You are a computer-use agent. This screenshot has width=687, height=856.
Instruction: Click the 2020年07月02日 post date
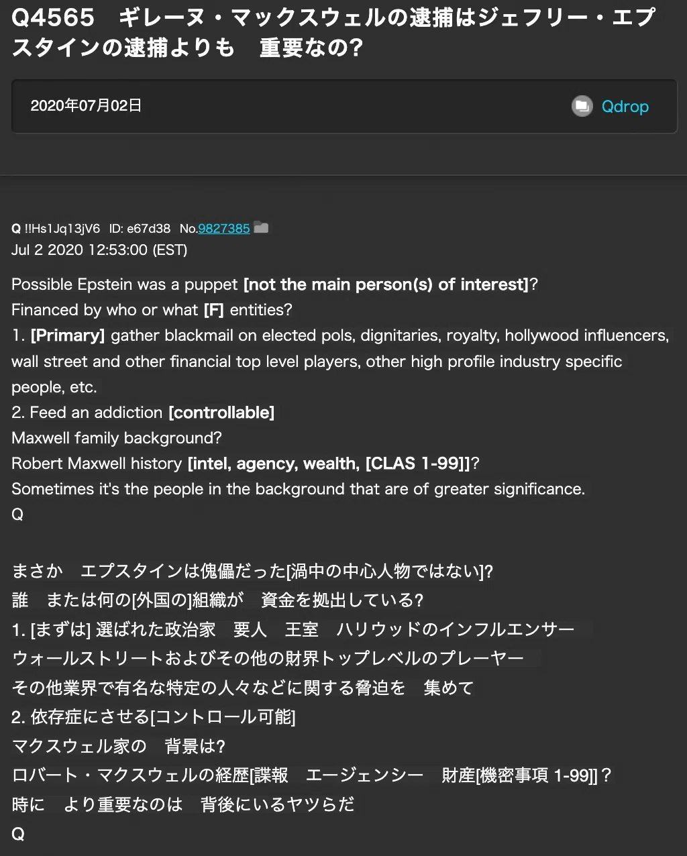(86, 106)
